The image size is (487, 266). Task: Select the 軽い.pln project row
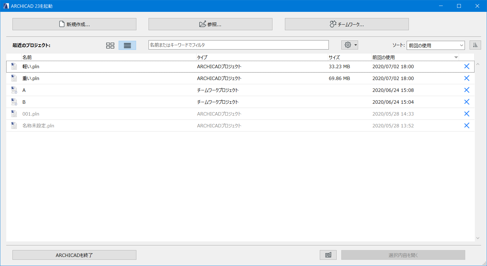(240, 67)
